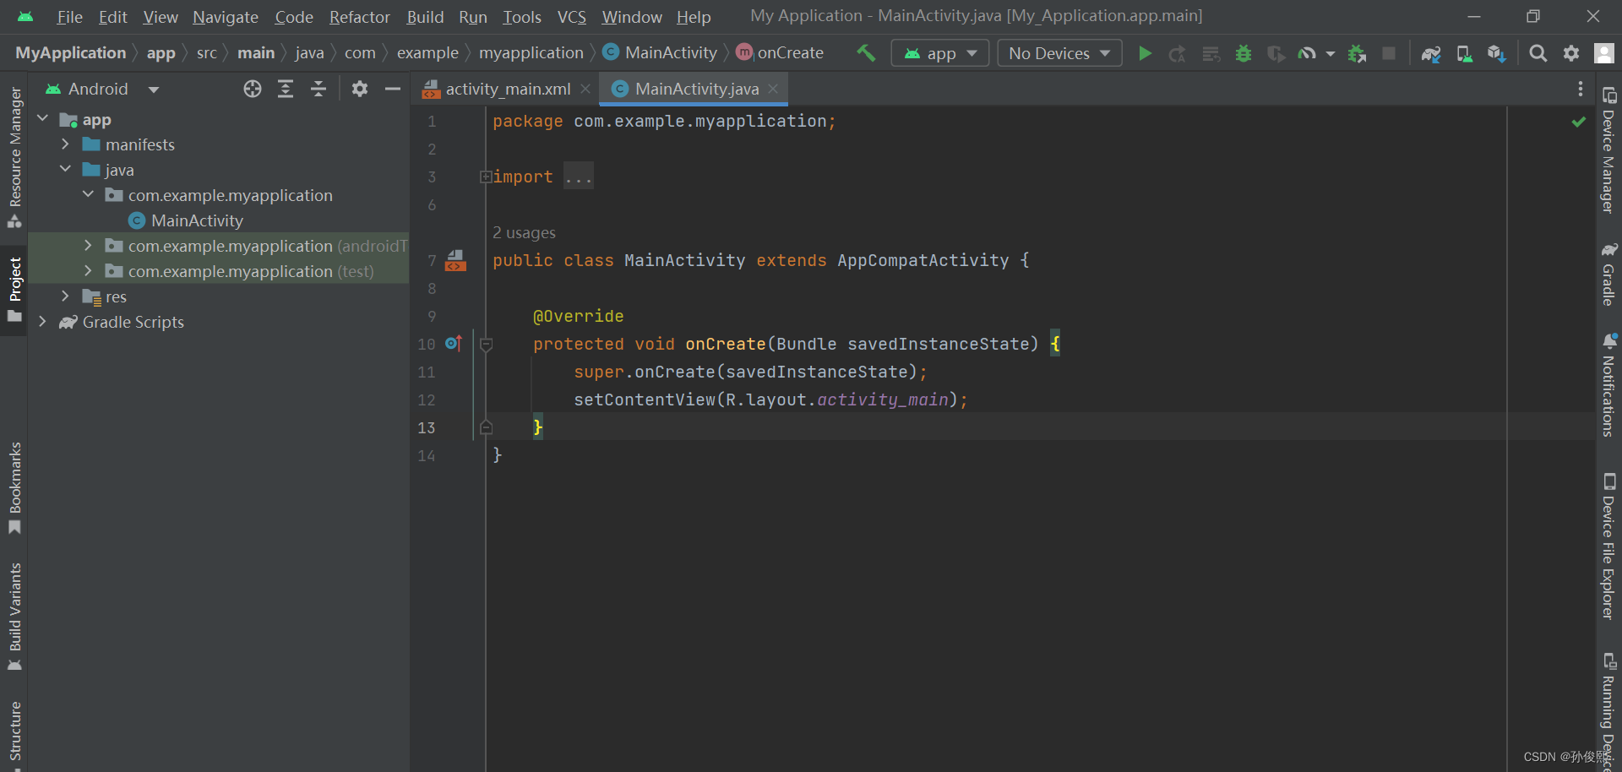The image size is (1622, 772).
Task: Hide the project panel with minus icon
Action: coord(392,89)
